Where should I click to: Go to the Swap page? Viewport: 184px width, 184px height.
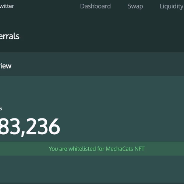tap(135, 6)
